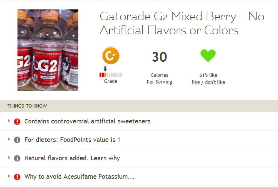Expand the Acesulfame Potassium row arrow

pyautogui.click(x=9, y=176)
